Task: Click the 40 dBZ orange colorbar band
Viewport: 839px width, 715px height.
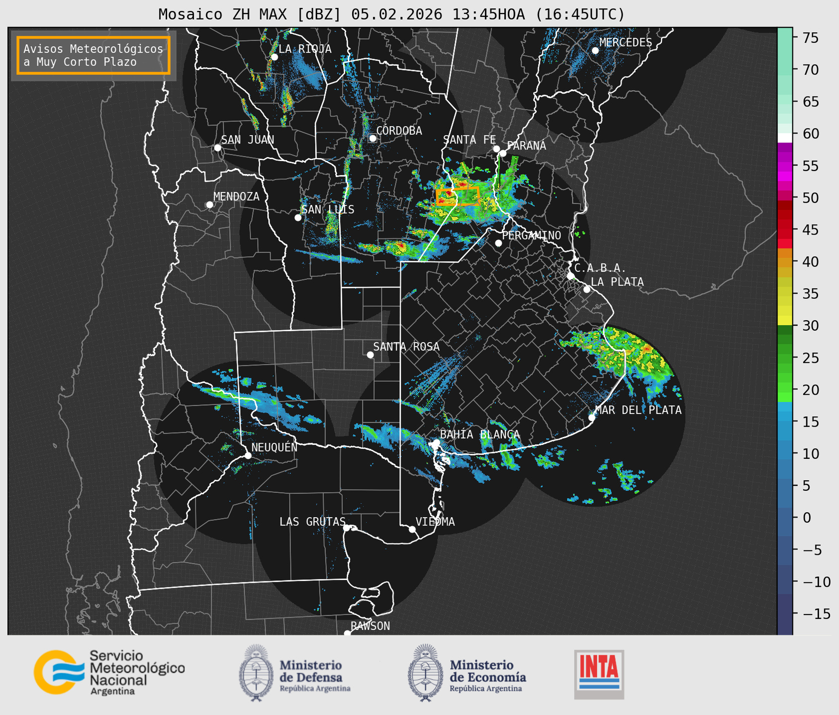Action: [x=785, y=263]
